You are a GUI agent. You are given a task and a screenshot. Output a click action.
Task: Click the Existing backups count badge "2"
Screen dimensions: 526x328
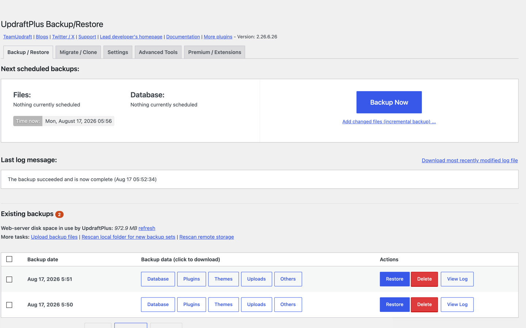pos(59,214)
